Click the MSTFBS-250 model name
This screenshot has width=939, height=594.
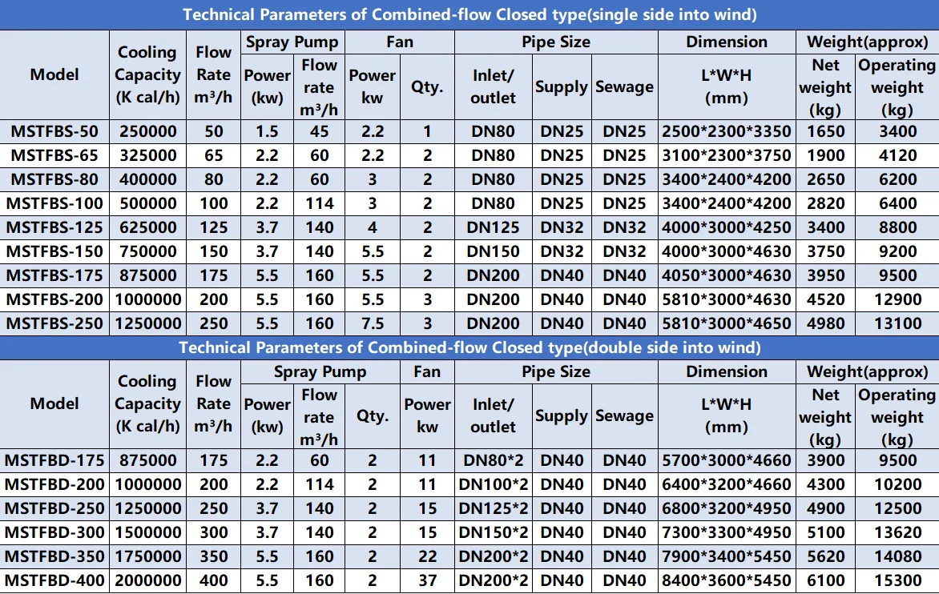54,323
